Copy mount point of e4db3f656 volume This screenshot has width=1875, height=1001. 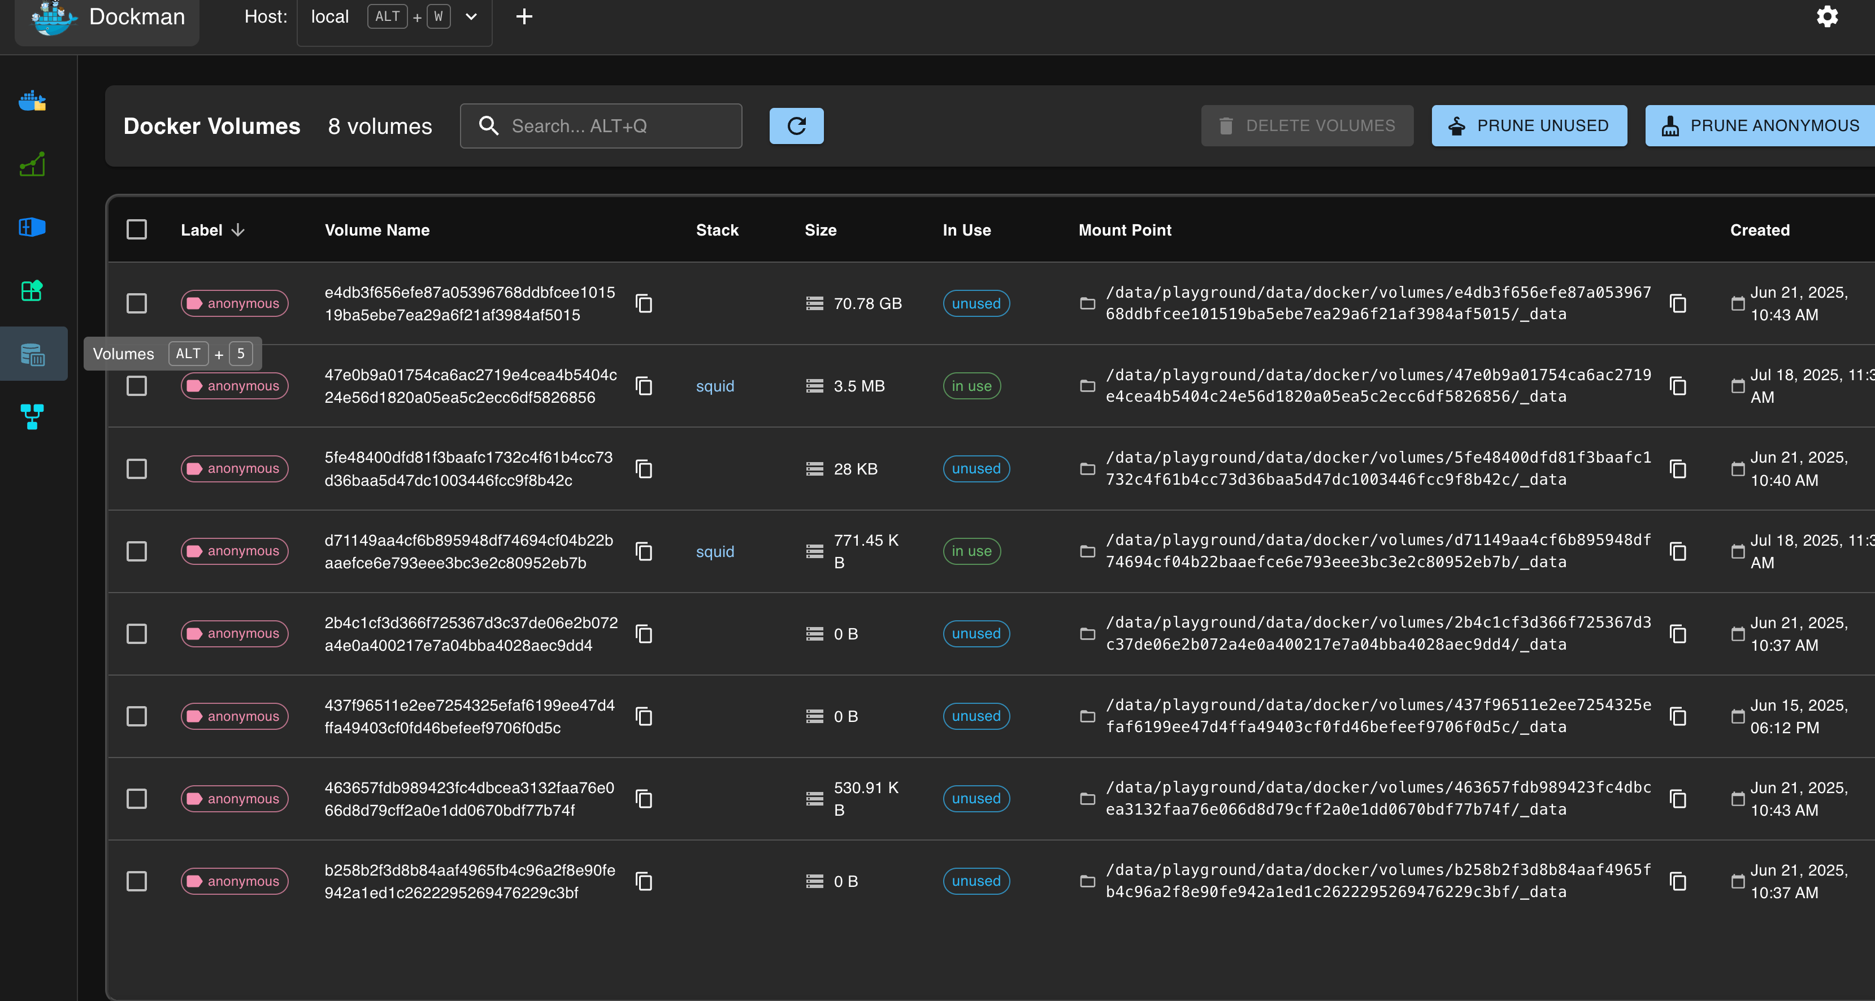[1678, 303]
